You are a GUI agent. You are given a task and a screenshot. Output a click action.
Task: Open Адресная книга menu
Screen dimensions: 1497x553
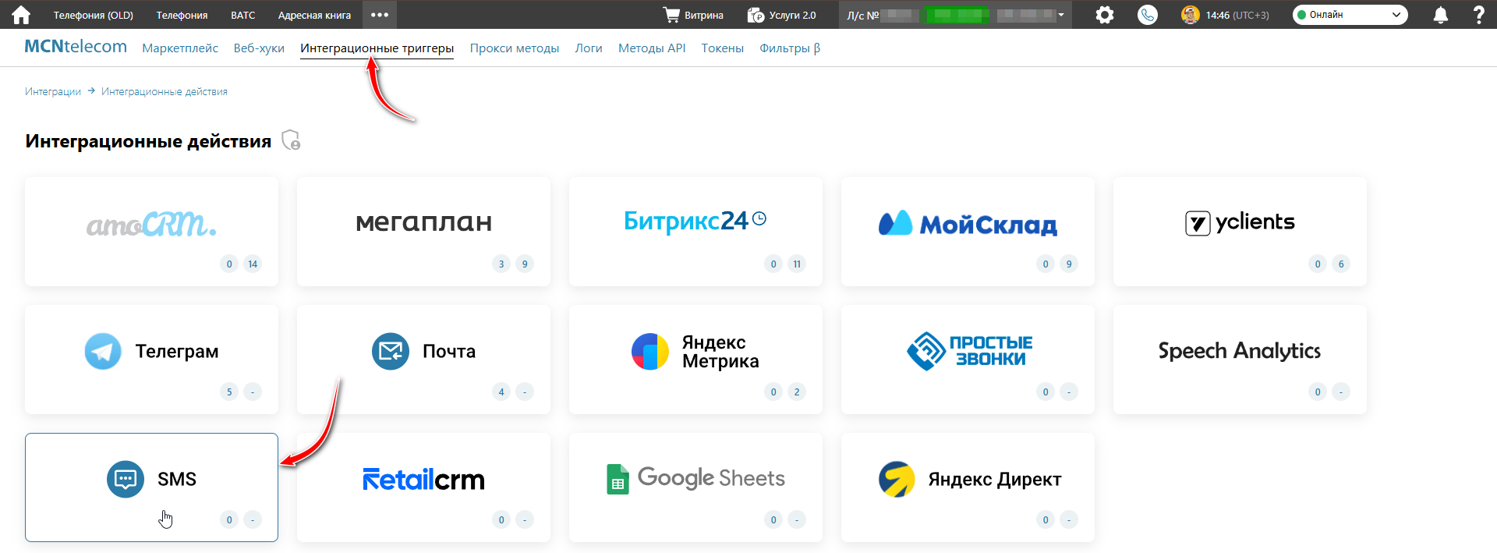pyautogui.click(x=314, y=15)
